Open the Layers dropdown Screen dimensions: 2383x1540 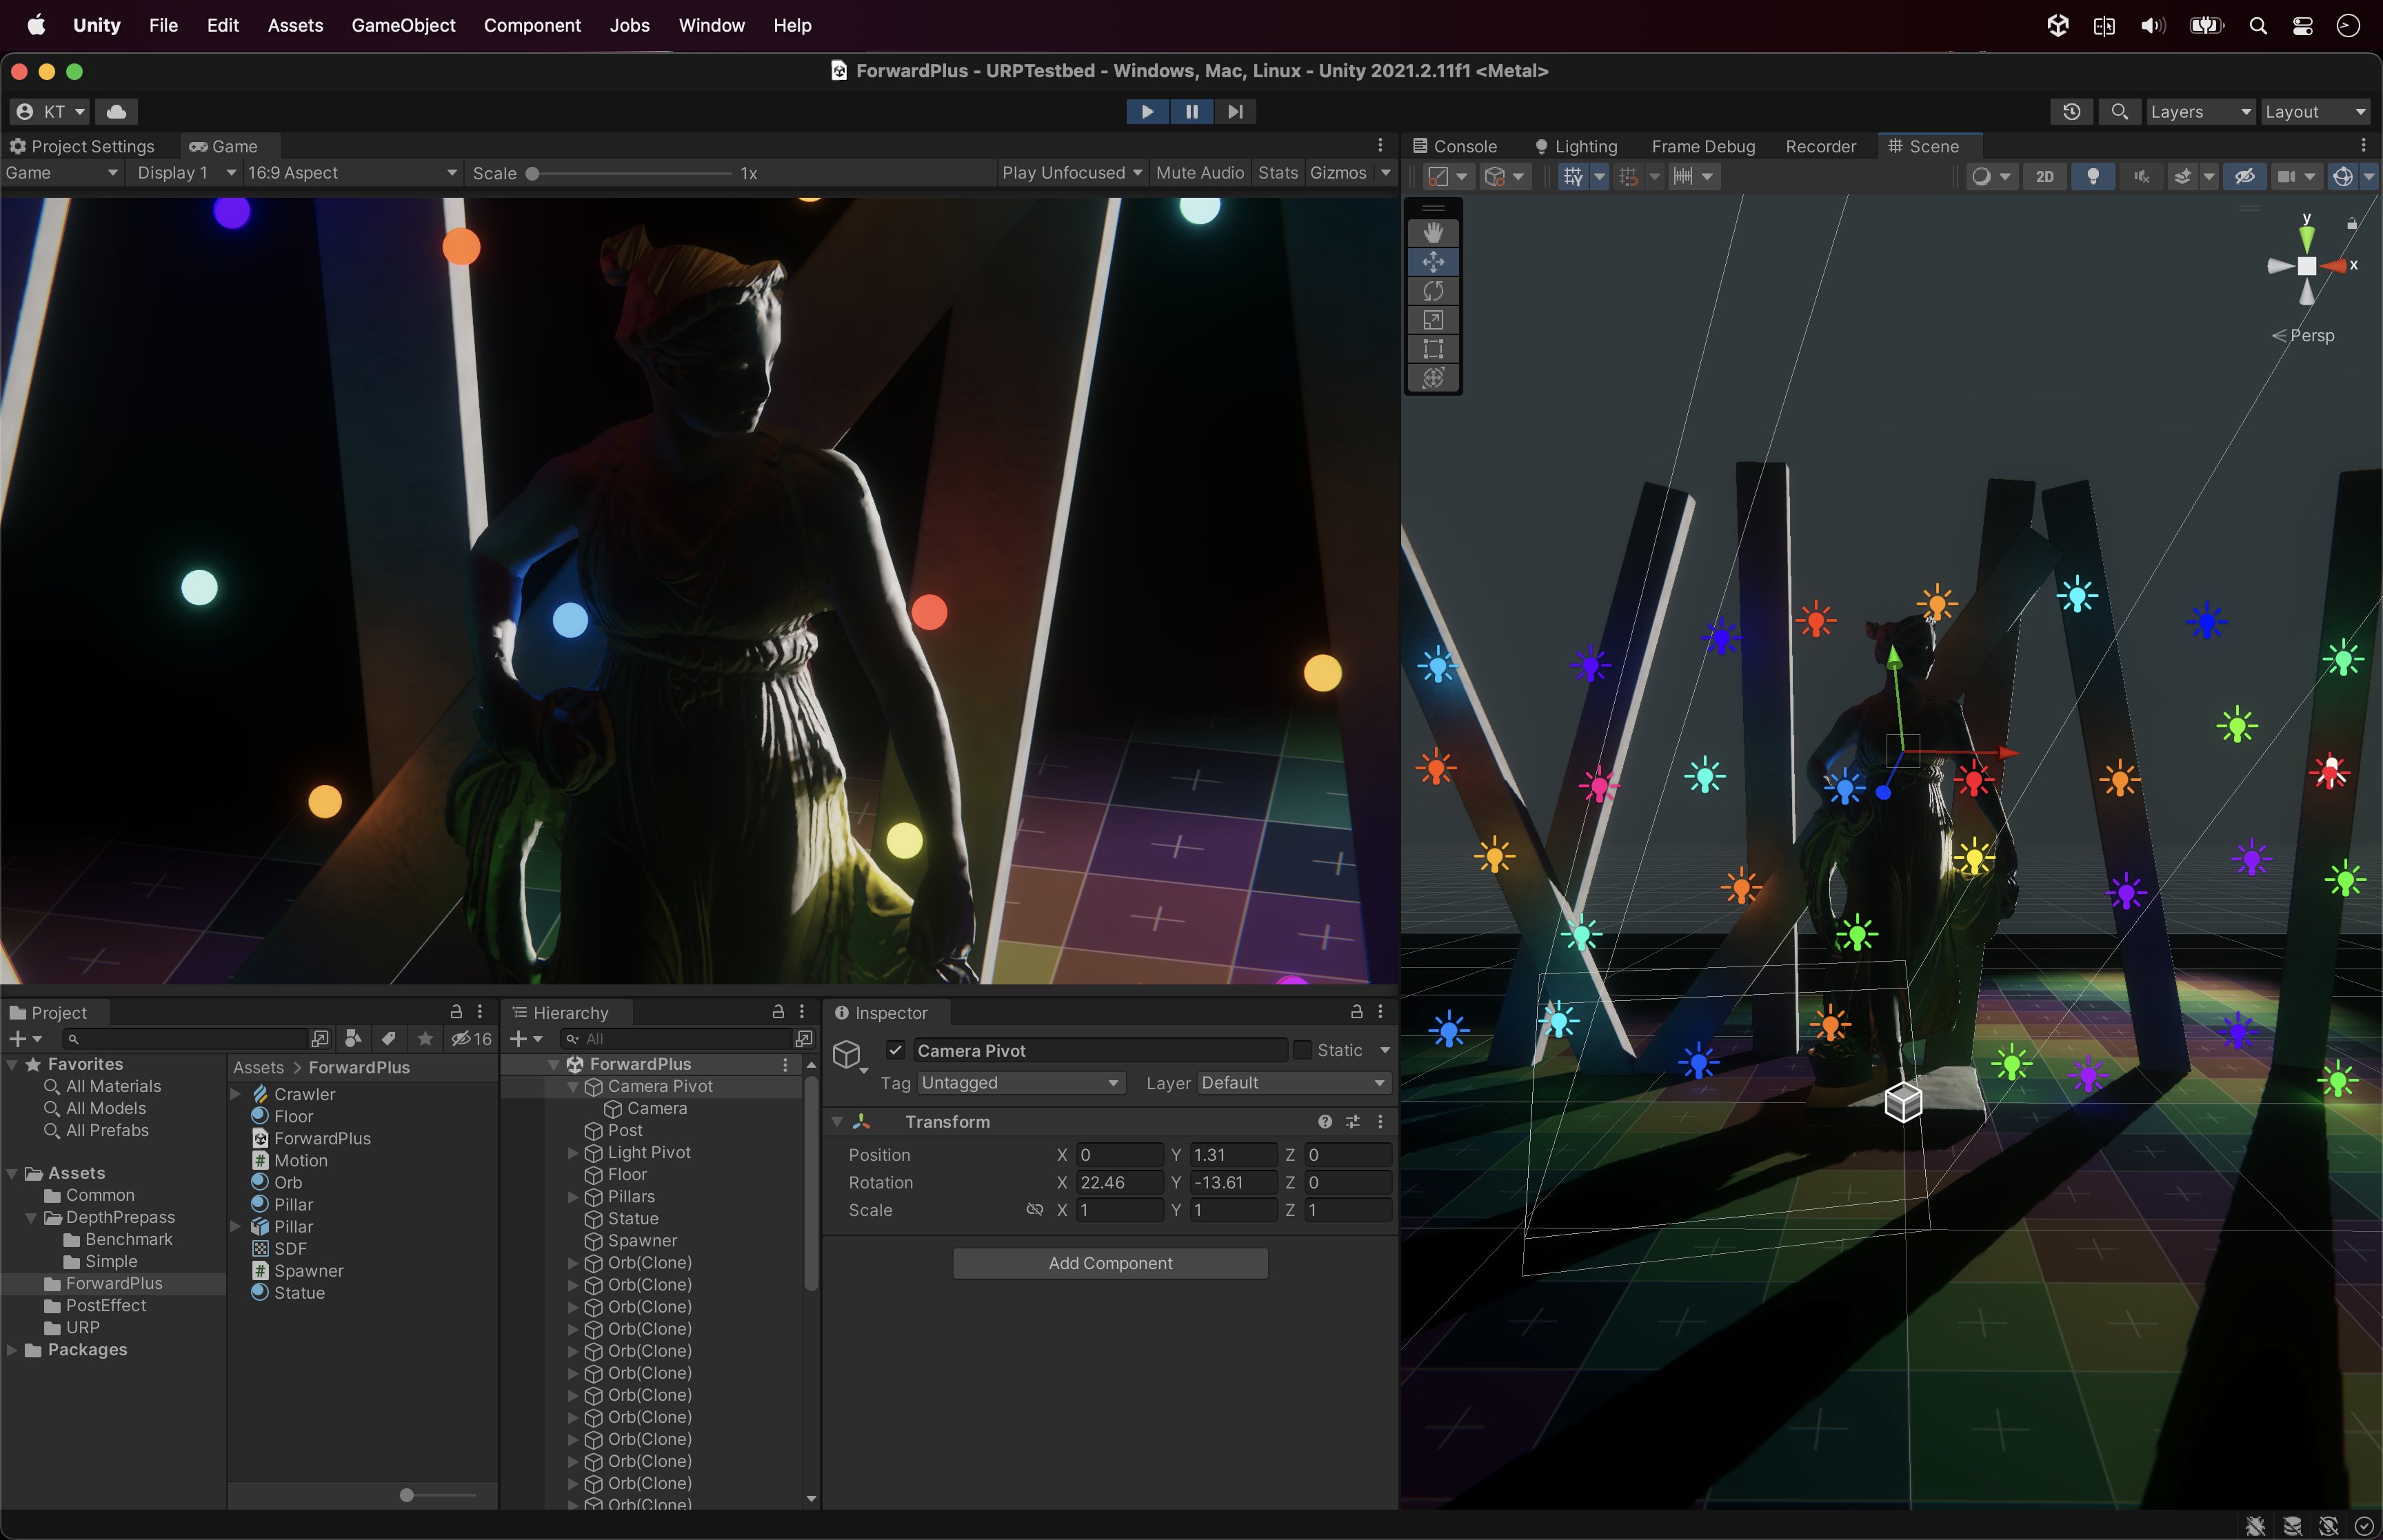[2199, 111]
